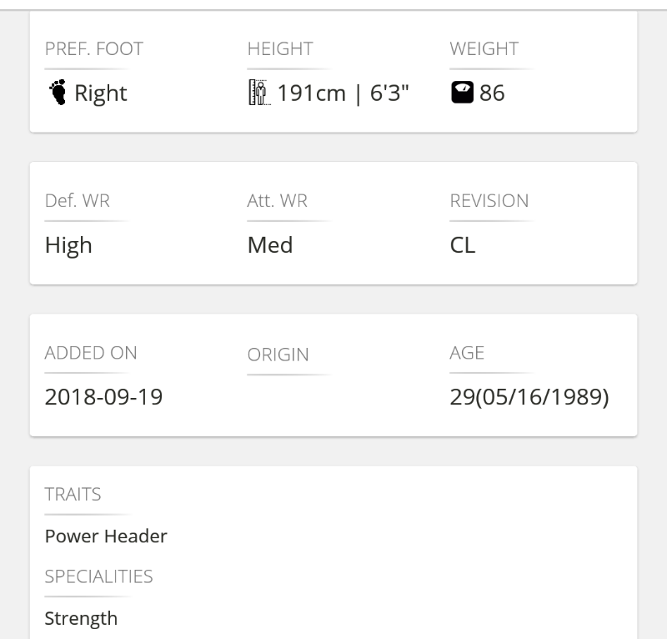
Task: Click the ORIGIN label
Action: [278, 355]
